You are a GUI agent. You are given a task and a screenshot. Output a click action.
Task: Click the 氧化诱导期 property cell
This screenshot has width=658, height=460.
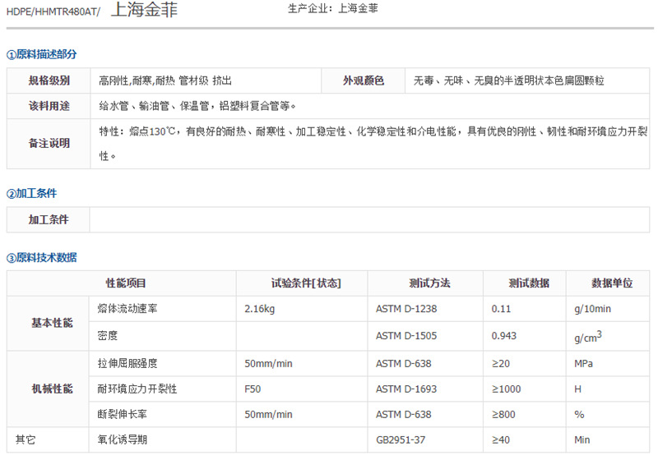[x=163, y=439]
